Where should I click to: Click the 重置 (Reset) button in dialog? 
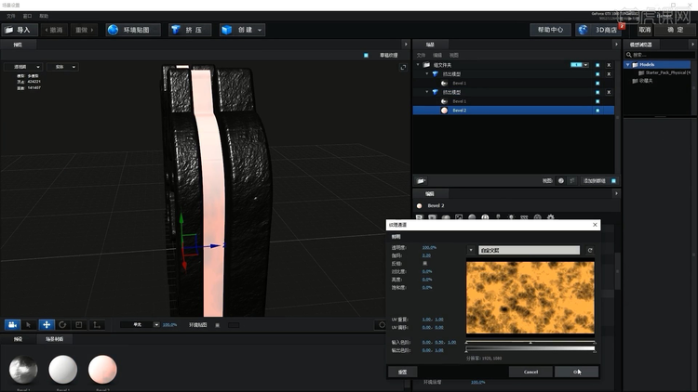click(x=402, y=372)
